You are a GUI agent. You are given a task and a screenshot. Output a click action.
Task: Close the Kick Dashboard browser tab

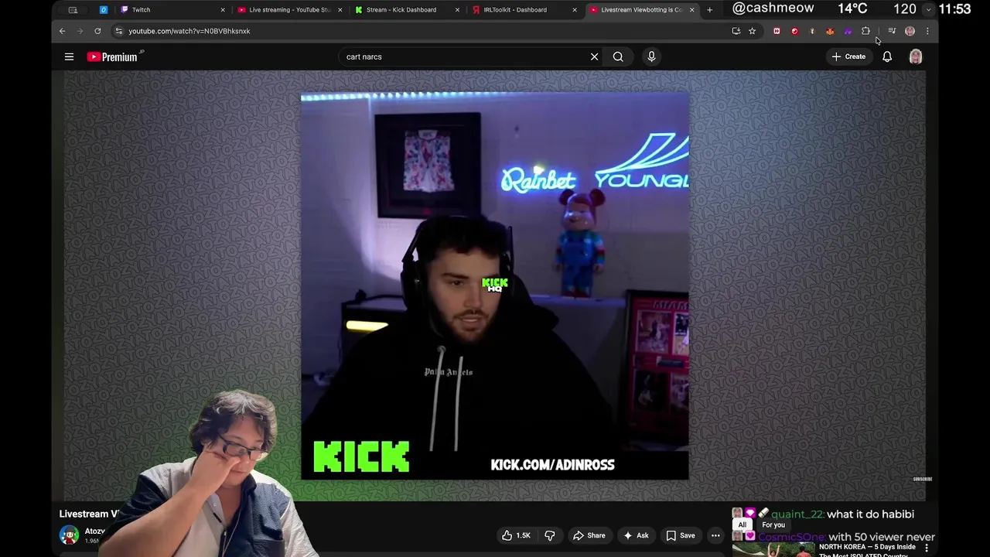(x=457, y=10)
